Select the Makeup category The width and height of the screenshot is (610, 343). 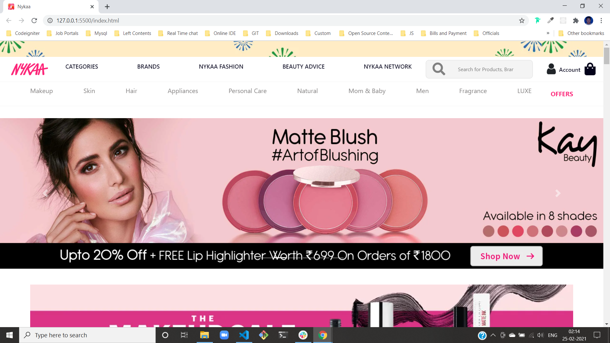[x=41, y=91]
